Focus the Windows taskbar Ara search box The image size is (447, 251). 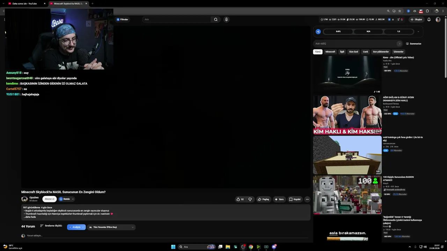coord(197,247)
